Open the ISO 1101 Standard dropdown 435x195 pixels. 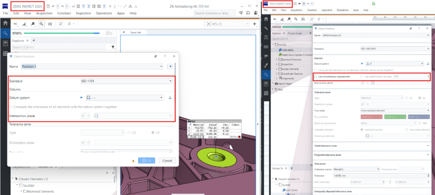(x=126, y=81)
